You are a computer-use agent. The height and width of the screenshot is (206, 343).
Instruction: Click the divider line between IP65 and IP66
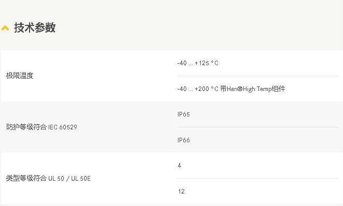coord(258,127)
